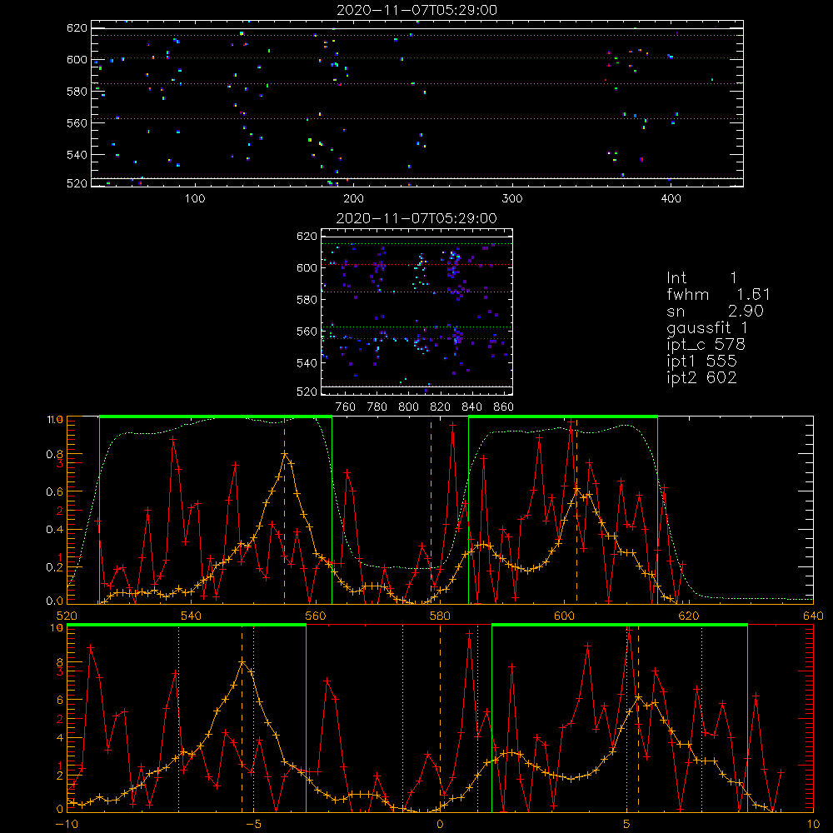Select the 'sn 2.90' value
The image size is (833, 833).
pos(715,311)
